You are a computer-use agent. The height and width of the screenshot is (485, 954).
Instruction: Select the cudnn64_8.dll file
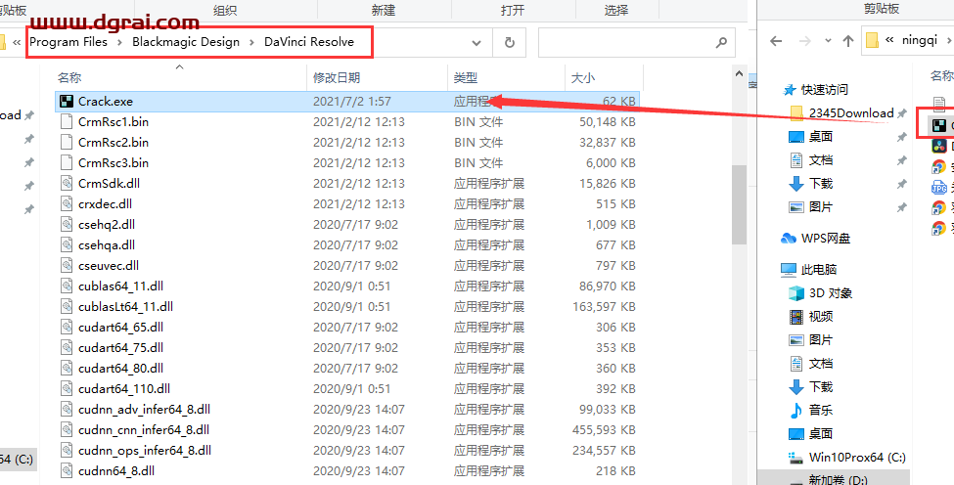point(346,471)
